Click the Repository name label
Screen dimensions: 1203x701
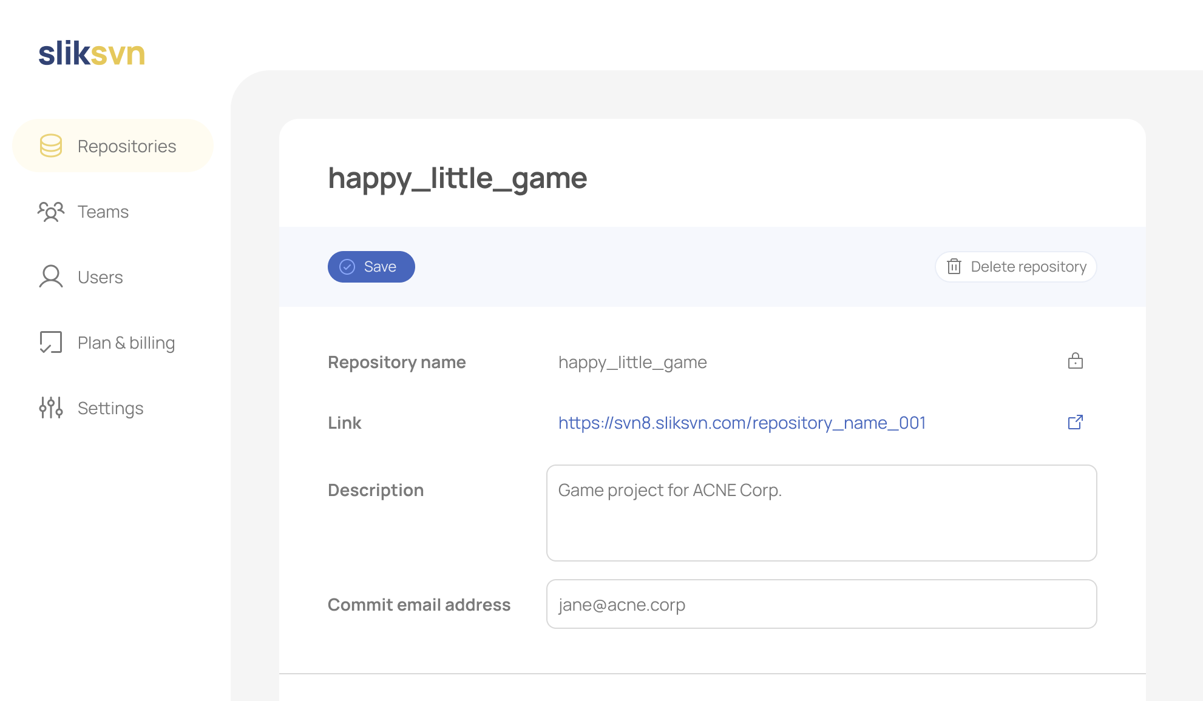tap(397, 362)
